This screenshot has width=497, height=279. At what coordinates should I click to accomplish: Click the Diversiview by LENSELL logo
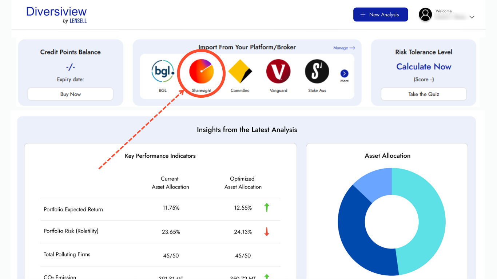coord(56,15)
